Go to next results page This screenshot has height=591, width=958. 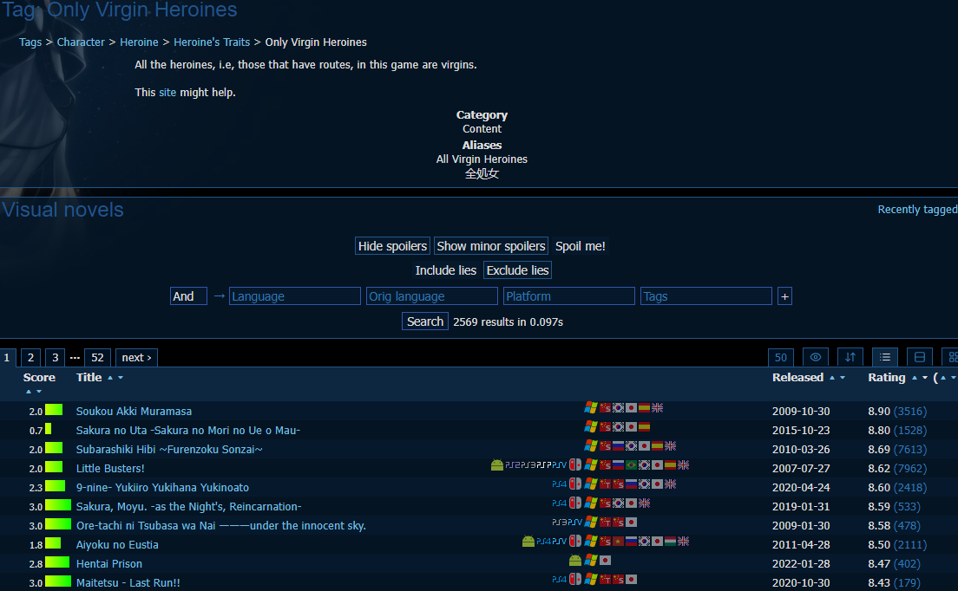[136, 357]
